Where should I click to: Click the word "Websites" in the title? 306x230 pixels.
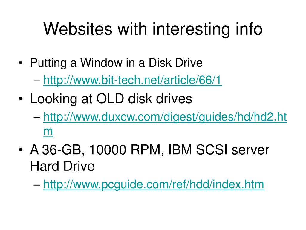(x=78, y=29)
